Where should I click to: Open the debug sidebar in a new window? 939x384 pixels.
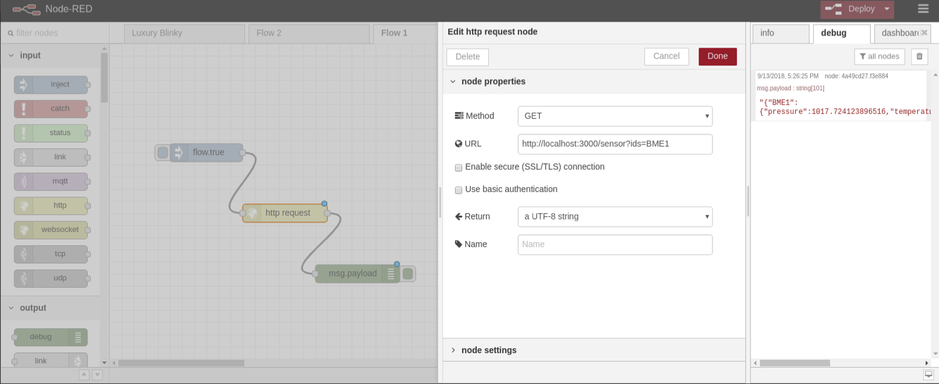[x=928, y=375]
